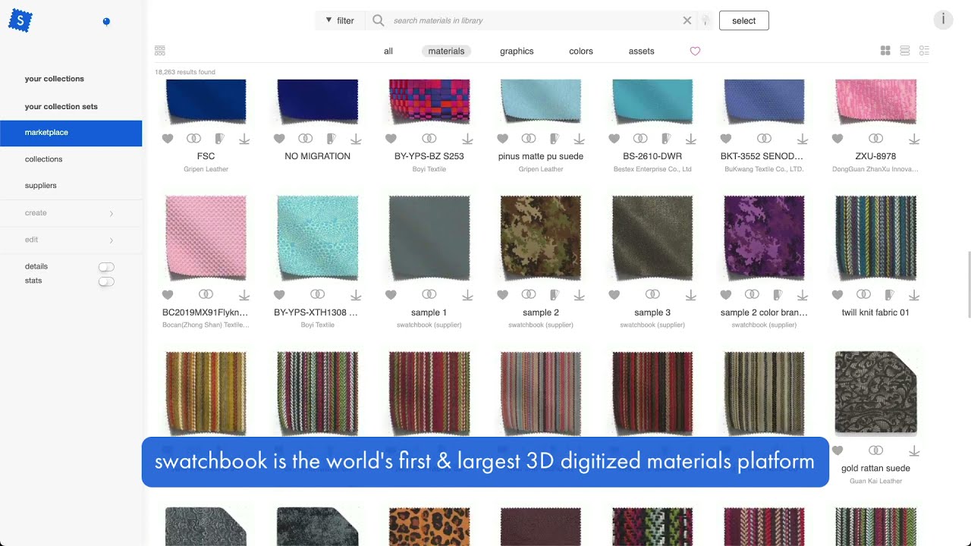
Task: Click the sample 3 material name
Action: pyautogui.click(x=652, y=312)
